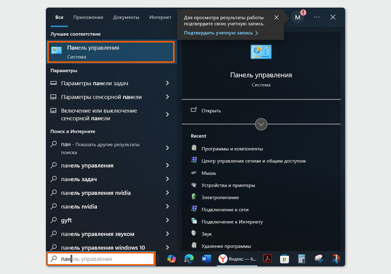Click the M user account avatar

[x=298, y=17]
